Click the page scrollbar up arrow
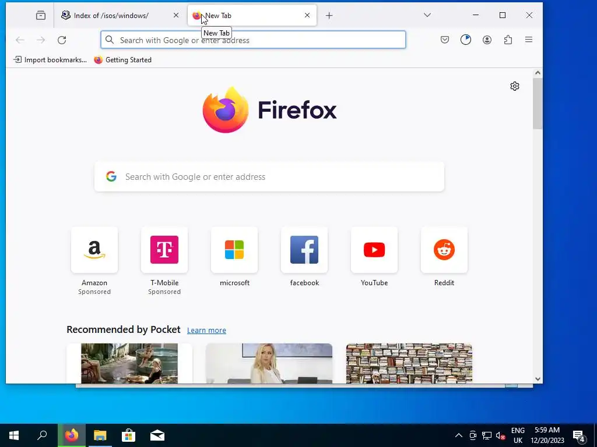Screen dimensions: 597x447 click(538, 73)
